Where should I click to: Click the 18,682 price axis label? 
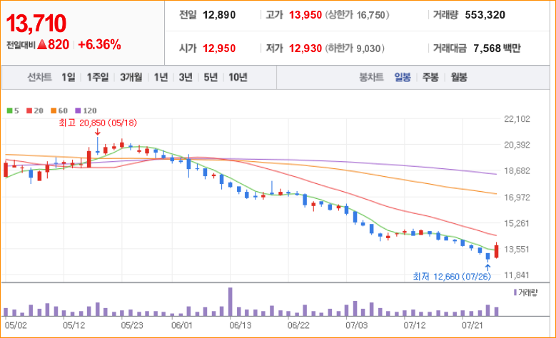517,170
